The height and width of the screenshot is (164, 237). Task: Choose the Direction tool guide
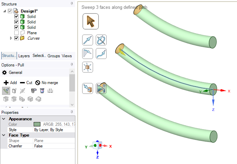[88, 40]
